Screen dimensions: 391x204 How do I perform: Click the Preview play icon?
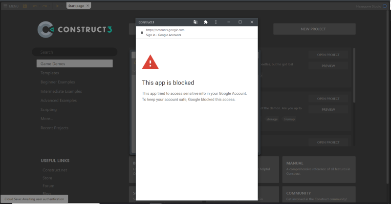(x=57, y=6)
